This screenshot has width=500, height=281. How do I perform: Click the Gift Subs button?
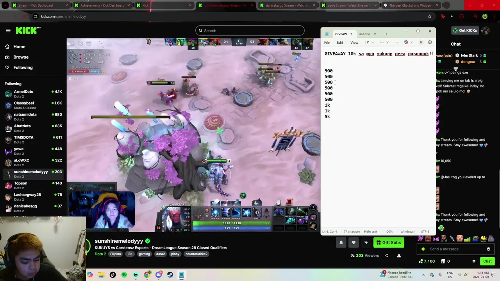tap(388, 242)
